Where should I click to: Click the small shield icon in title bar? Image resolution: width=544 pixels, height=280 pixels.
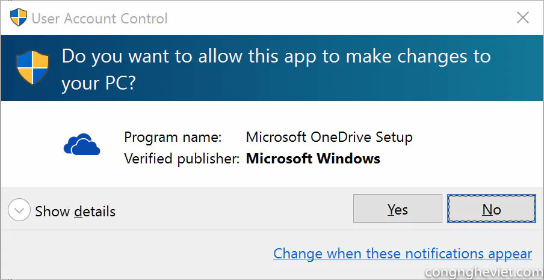[x=19, y=17]
